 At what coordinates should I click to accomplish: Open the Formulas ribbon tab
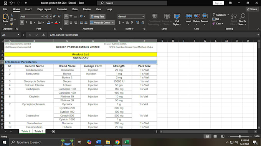61,9
